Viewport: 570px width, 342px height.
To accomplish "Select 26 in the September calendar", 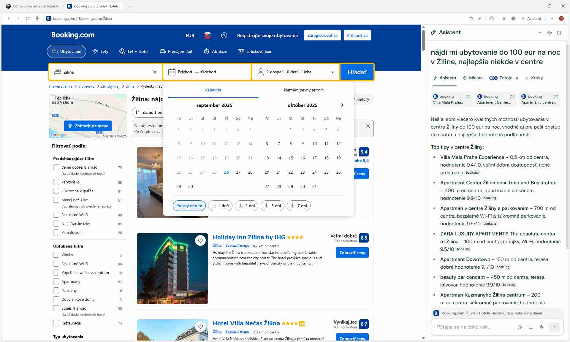I will [x=226, y=172].
